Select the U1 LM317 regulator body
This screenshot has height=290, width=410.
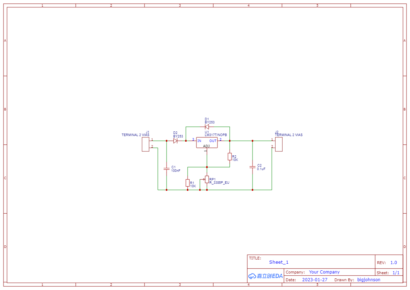(x=207, y=142)
